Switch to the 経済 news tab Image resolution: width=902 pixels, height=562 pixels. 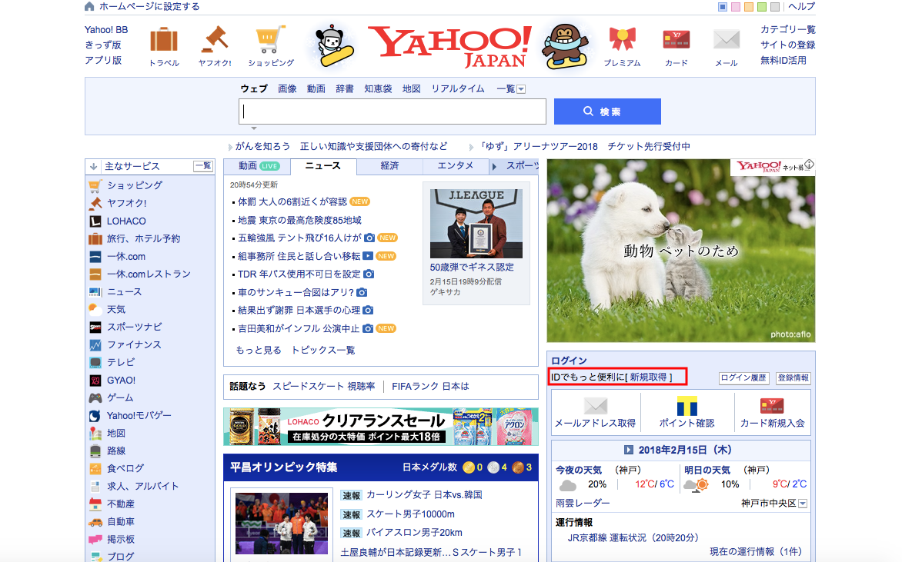tap(389, 166)
